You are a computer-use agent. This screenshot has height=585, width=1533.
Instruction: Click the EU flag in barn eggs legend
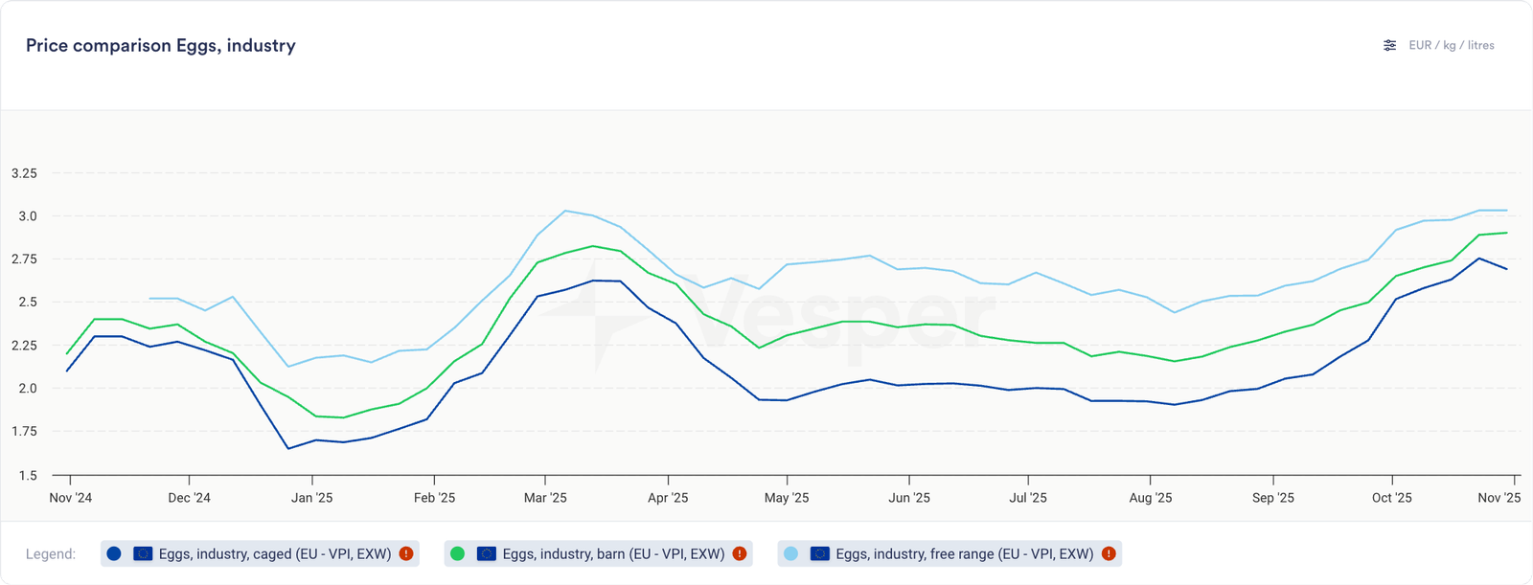(486, 553)
